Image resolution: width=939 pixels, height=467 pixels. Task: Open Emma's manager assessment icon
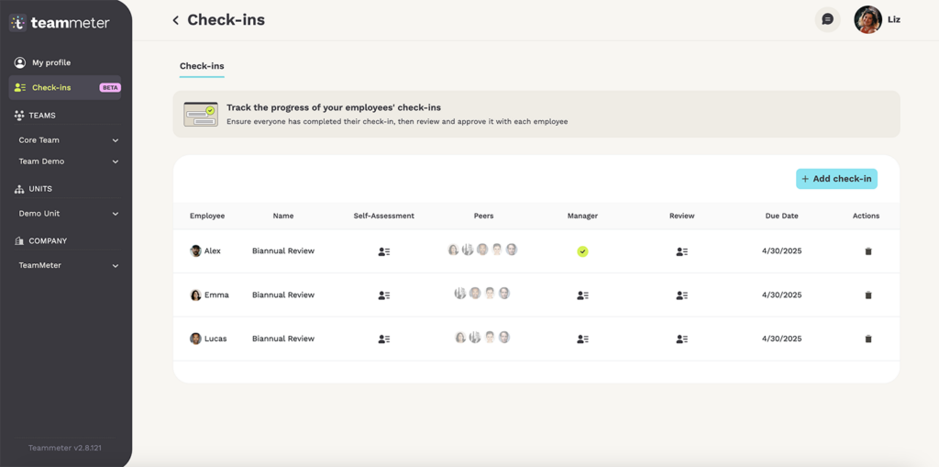[x=582, y=295]
